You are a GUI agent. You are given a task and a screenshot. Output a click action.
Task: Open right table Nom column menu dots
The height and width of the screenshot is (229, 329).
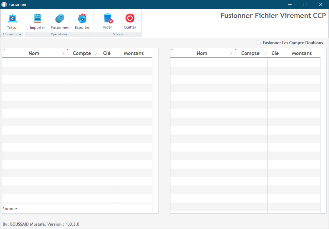(x=172, y=50)
